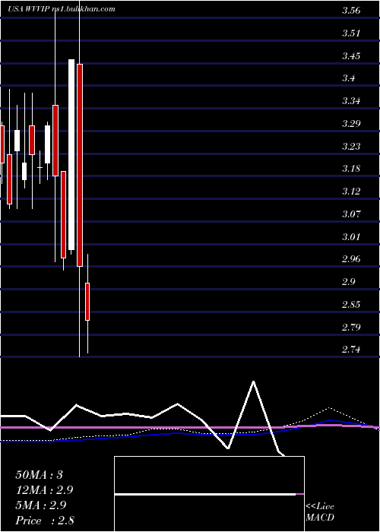Click the Price : 2.8 reading

coord(45,521)
